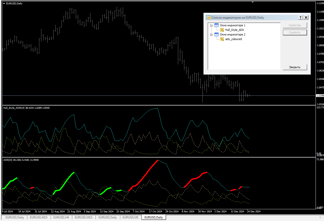This screenshot has width=324, height=221.
Task: Click the Удалить button
Action: [295, 32]
